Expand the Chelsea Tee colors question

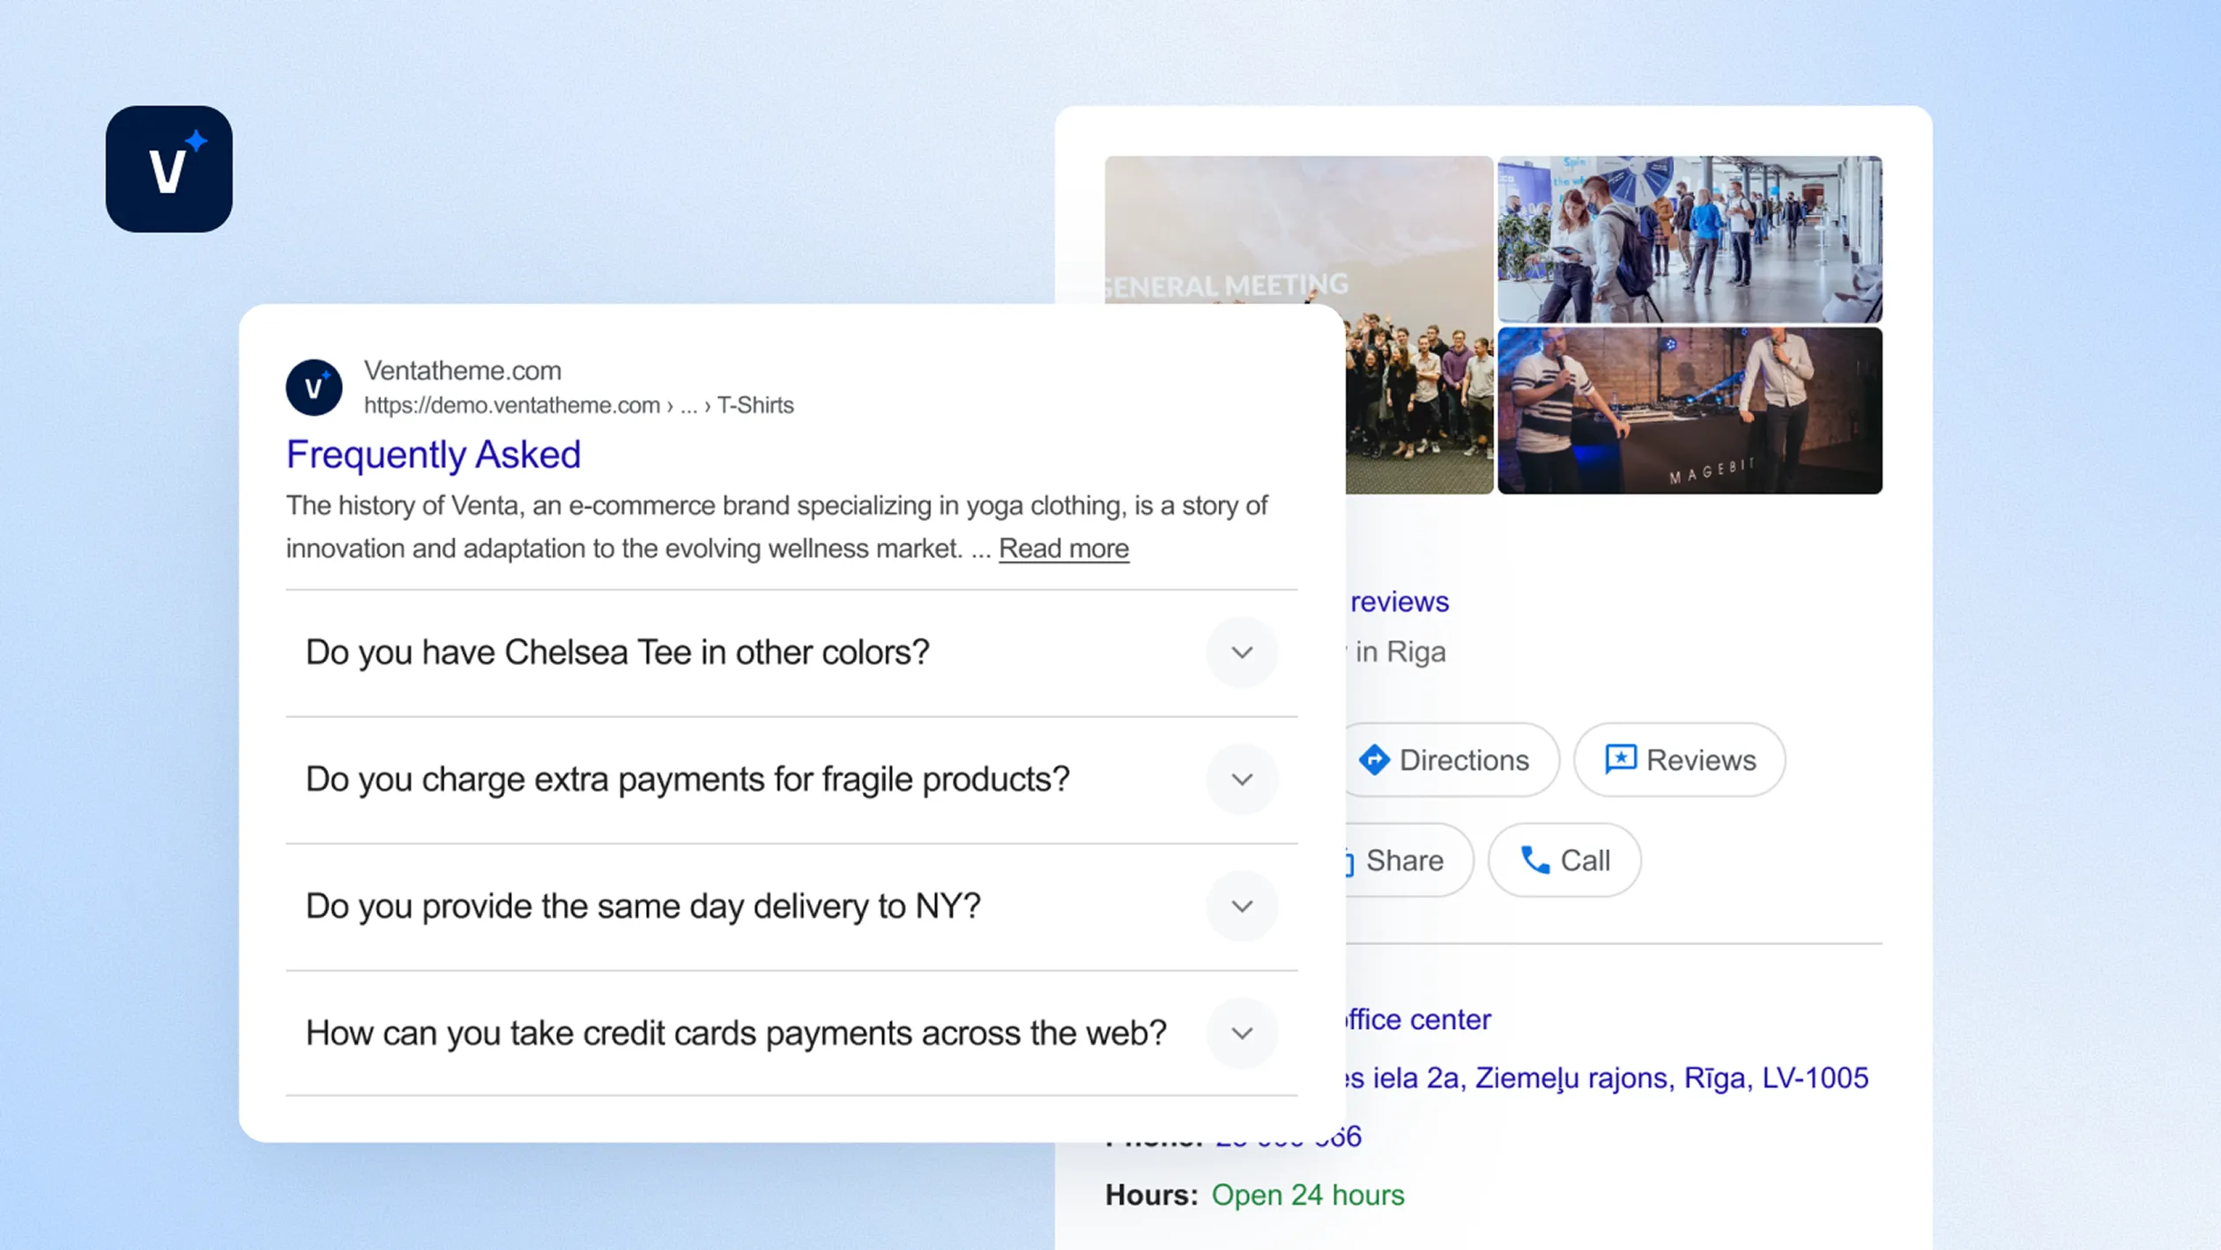coord(1242,653)
